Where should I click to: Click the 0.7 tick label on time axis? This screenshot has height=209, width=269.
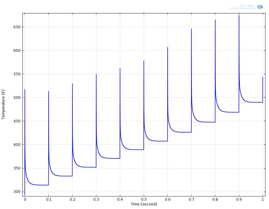pos(191,199)
